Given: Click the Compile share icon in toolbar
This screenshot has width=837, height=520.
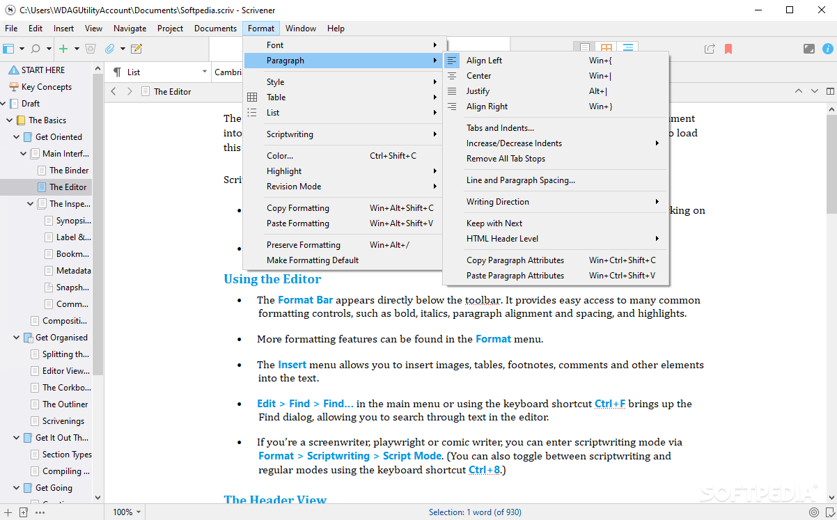Looking at the screenshot, I should pyautogui.click(x=710, y=49).
